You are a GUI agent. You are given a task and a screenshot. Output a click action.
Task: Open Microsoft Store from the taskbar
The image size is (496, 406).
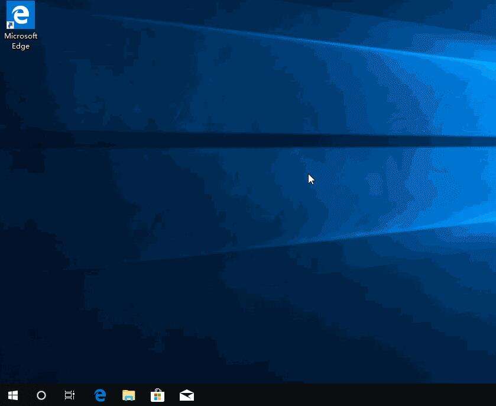(157, 395)
